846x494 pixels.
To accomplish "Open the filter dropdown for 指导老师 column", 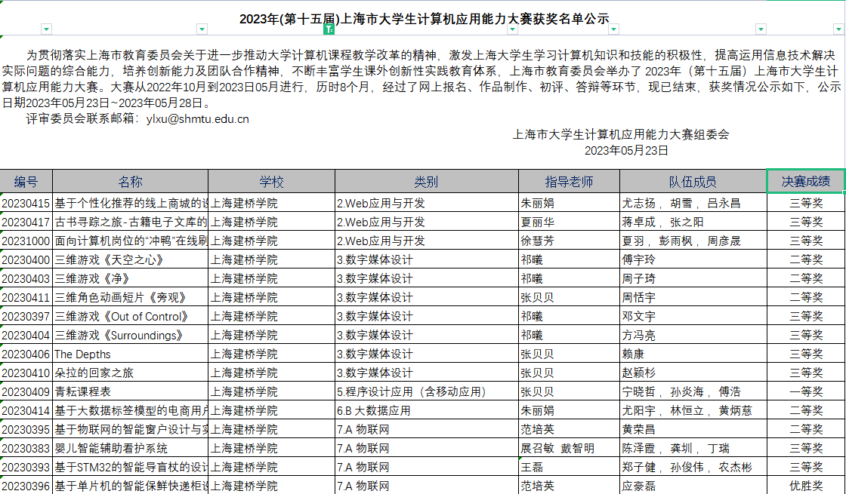I will [613, 29].
